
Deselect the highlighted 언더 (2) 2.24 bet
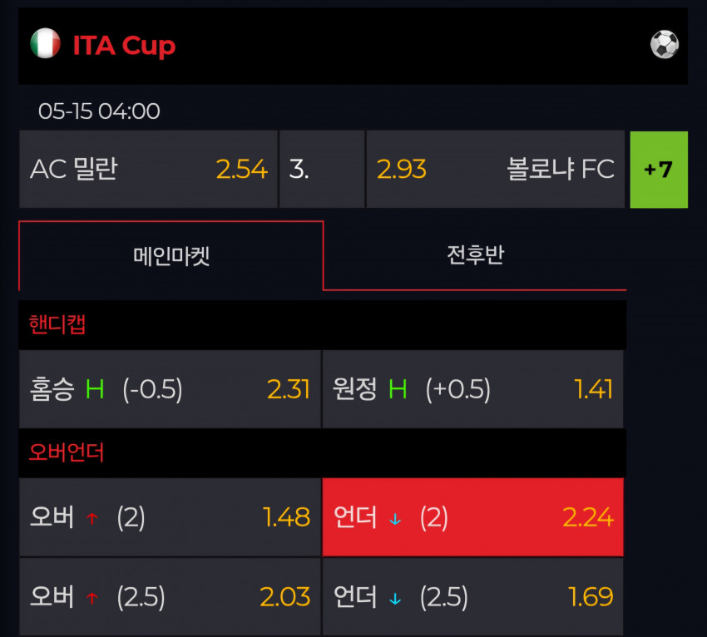[x=473, y=517]
